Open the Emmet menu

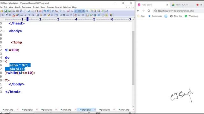[x=58, y=7]
